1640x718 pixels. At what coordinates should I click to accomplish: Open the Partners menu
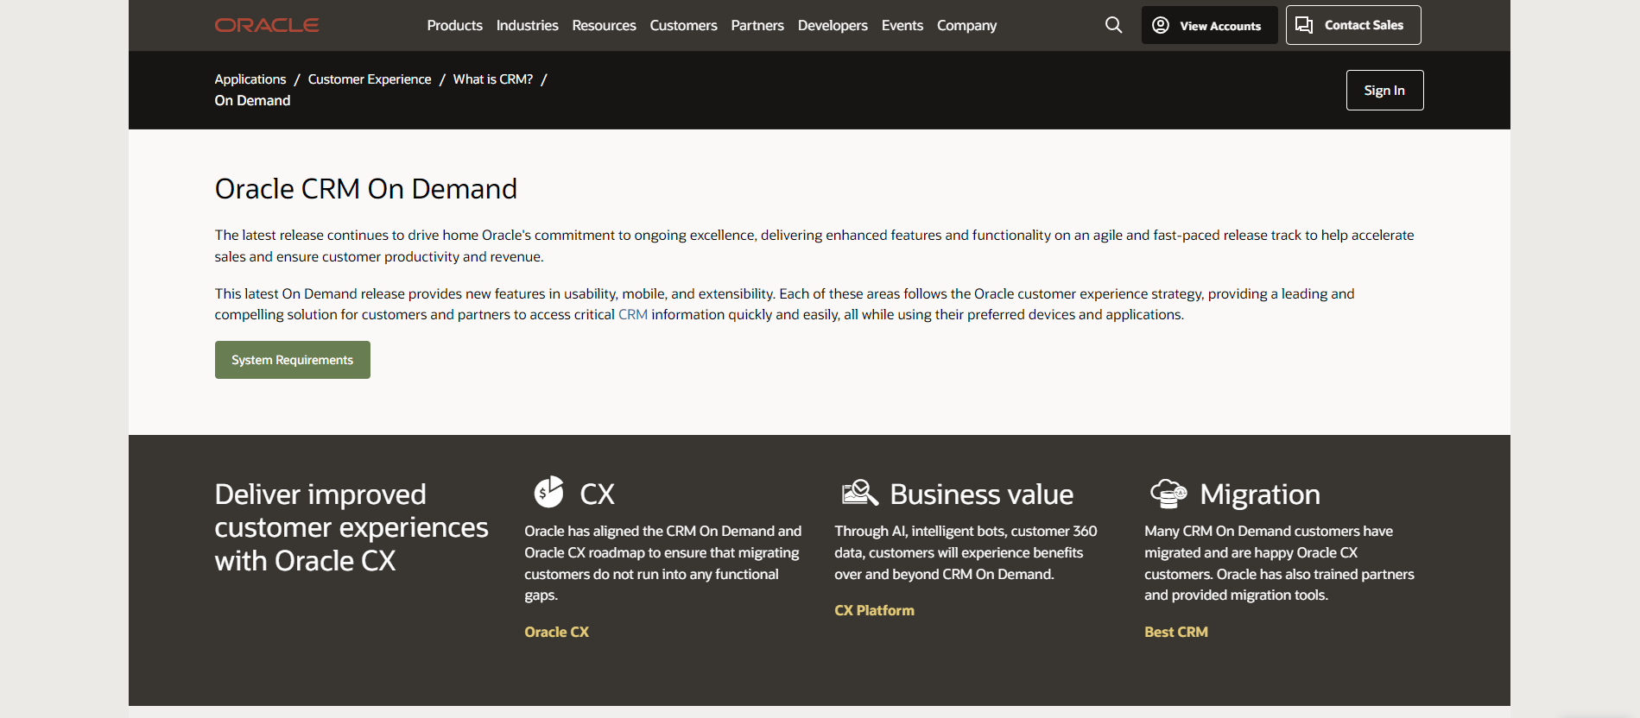(757, 25)
